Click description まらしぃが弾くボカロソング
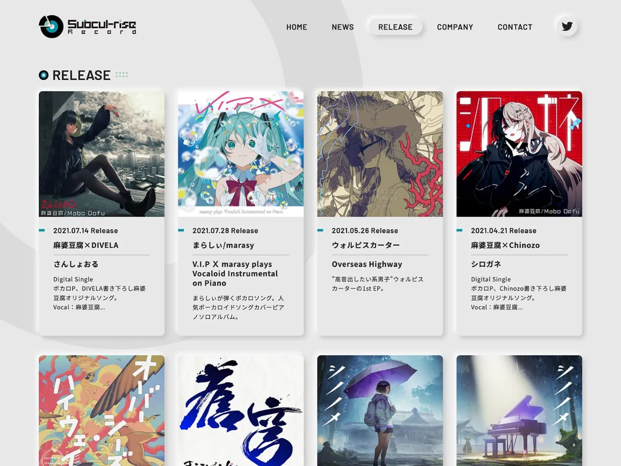621x466 pixels. point(238,307)
